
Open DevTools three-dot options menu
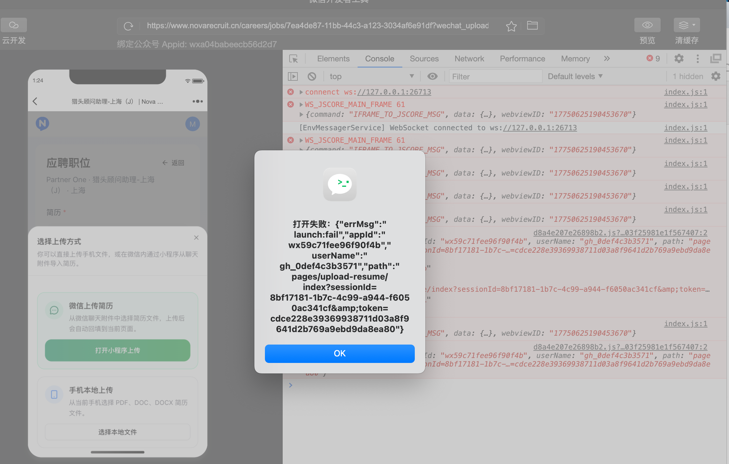click(697, 59)
